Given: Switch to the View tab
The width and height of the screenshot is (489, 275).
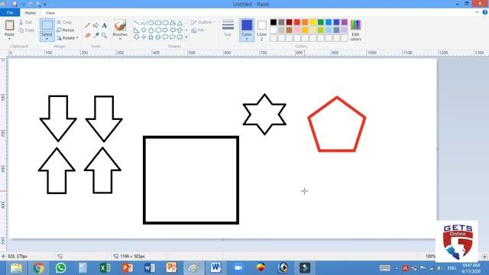Looking at the screenshot, I should tap(50, 13).
